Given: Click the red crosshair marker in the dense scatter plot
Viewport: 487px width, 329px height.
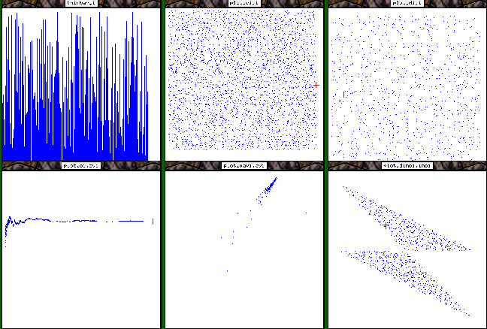Looking at the screenshot, I should point(316,85).
